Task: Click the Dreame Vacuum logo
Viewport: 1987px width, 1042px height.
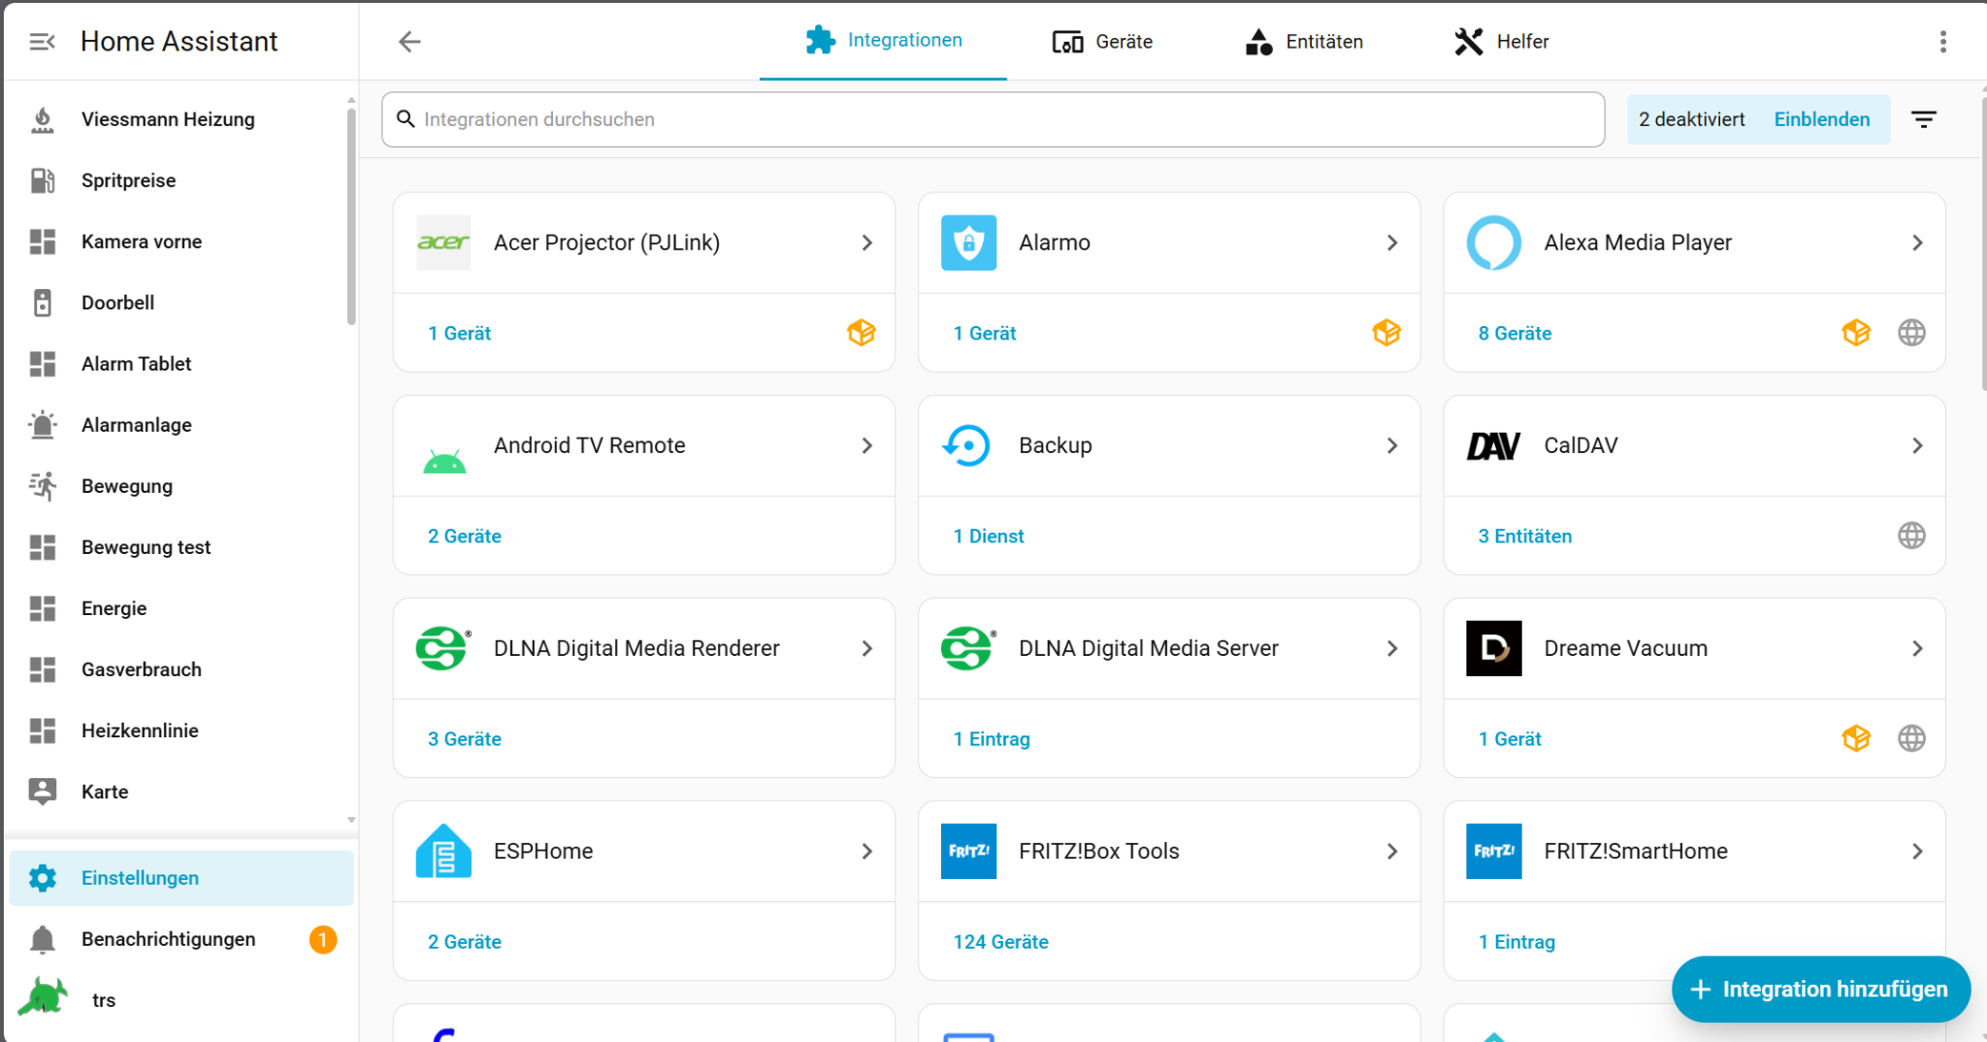Action: (x=1493, y=648)
